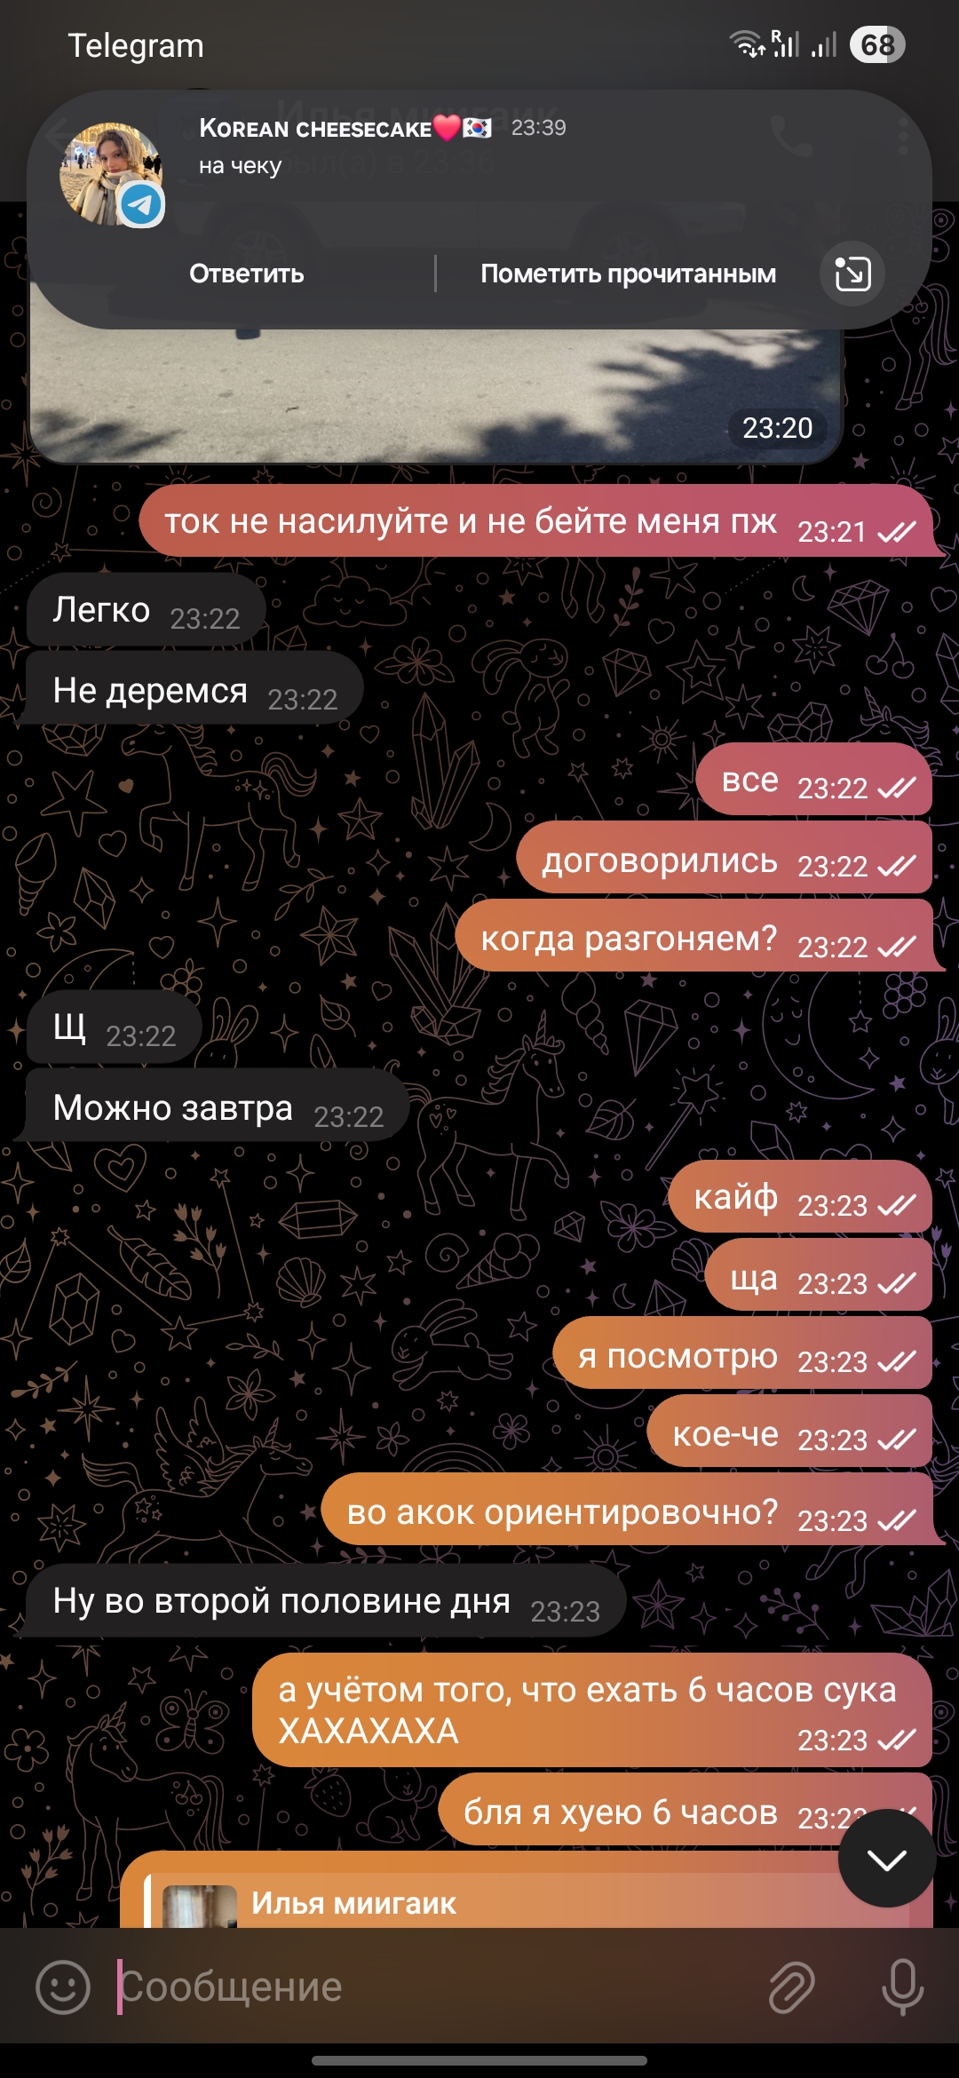Viewport: 959px width, 2078px height.
Task: Tap the message 'Можно завтра'
Action: (x=218, y=1106)
